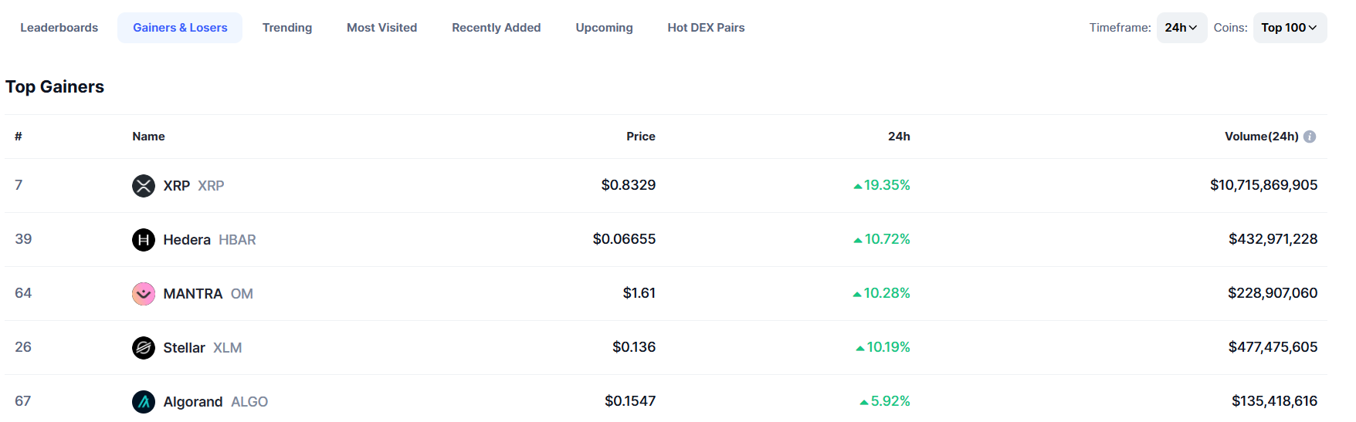1356x422 pixels.
Task: Go to the Most Visited tab
Action: (x=382, y=28)
